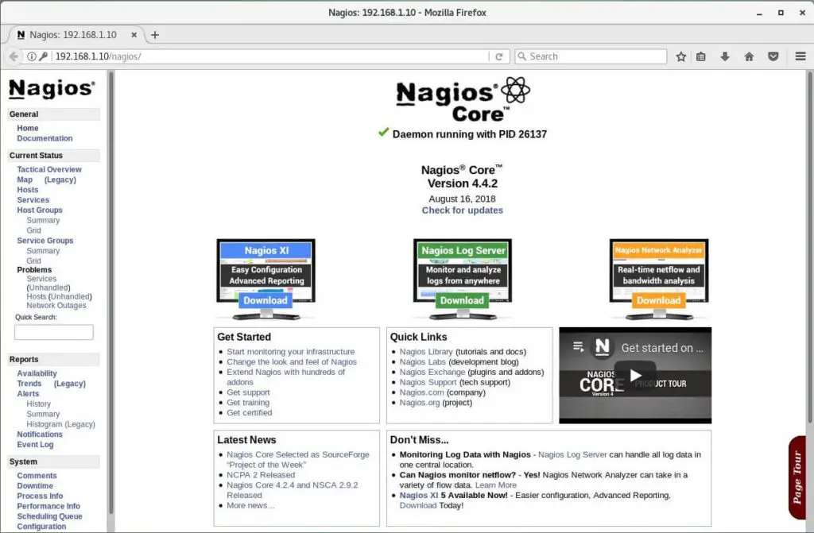This screenshot has width=814, height=533.
Task: Click the YouTube video playlist icon
Action: coord(578,346)
